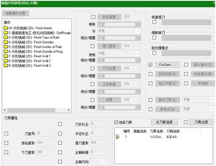Enable the 快速提刀 checkbox
The height and width of the screenshot is (166, 216).
[x=154, y=22]
